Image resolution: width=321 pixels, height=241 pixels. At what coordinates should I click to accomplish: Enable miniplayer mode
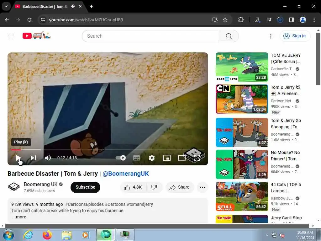[x=167, y=158]
